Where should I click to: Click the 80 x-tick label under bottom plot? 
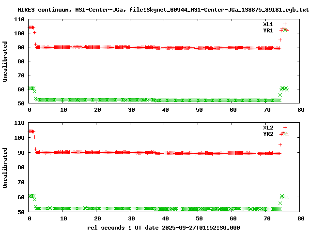point(301,218)
